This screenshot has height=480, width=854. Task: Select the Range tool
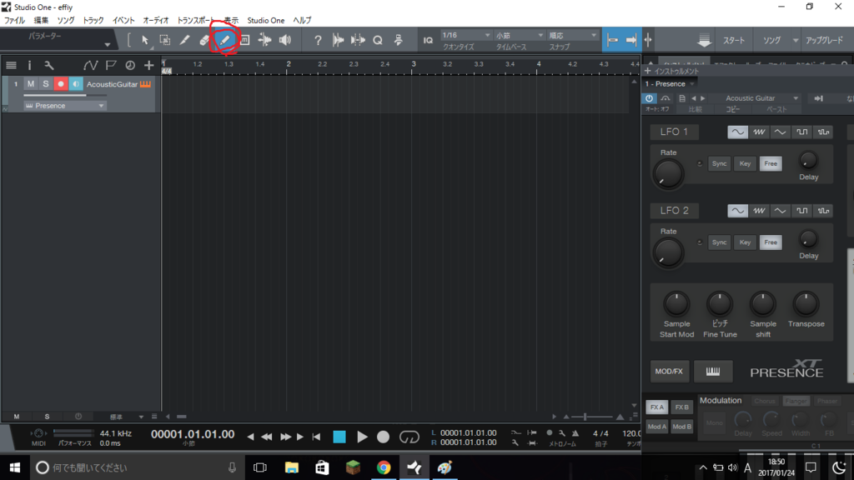[164, 40]
